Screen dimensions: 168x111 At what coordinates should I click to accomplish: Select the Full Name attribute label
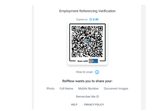66,89
